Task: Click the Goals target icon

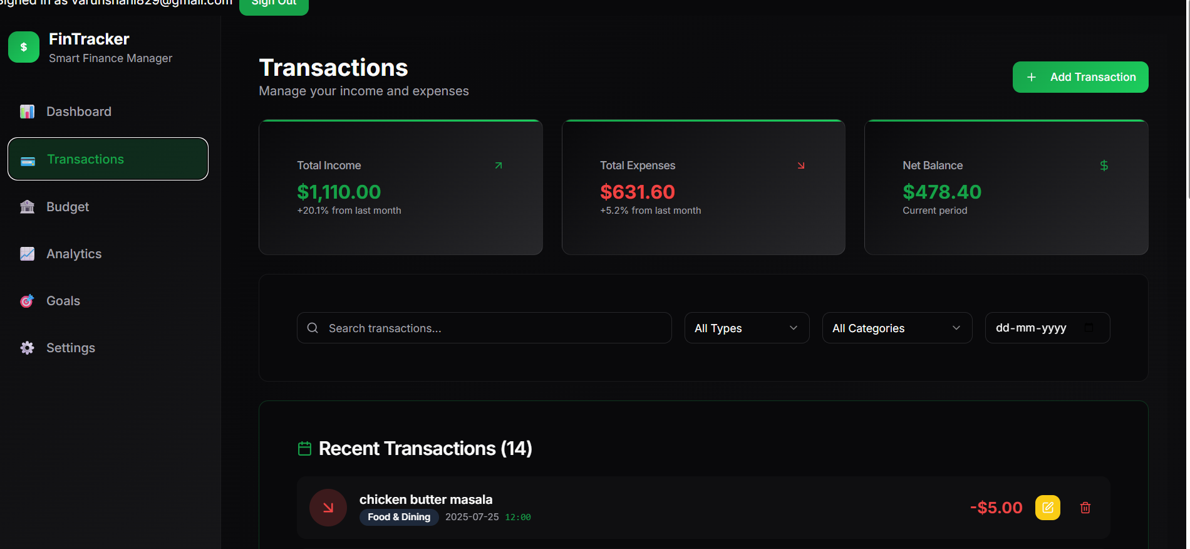Action: tap(27, 300)
